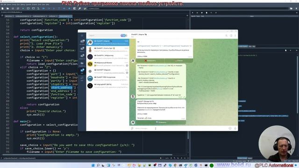Run selection or current line
Screen dimensions: 299x168
point(38,8)
